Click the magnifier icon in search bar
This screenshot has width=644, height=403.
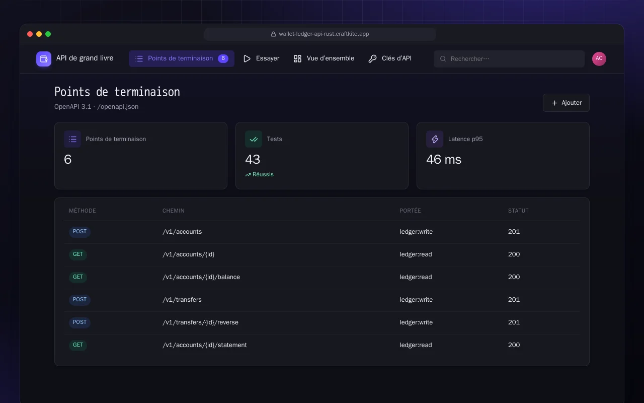pos(443,59)
